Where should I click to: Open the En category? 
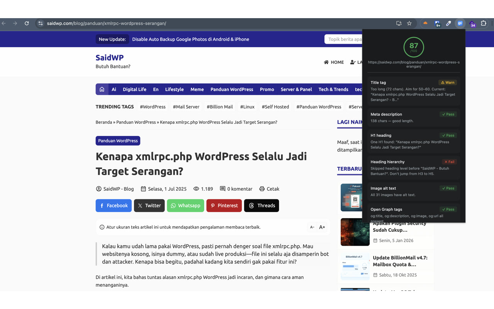[156, 89]
